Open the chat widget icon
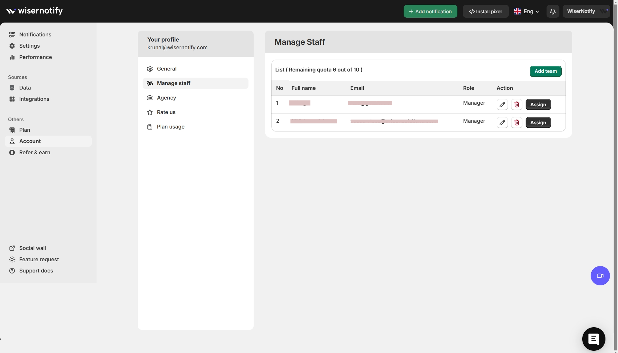Image resolution: width=618 pixels, height=353 pixels. pos(594,339)
